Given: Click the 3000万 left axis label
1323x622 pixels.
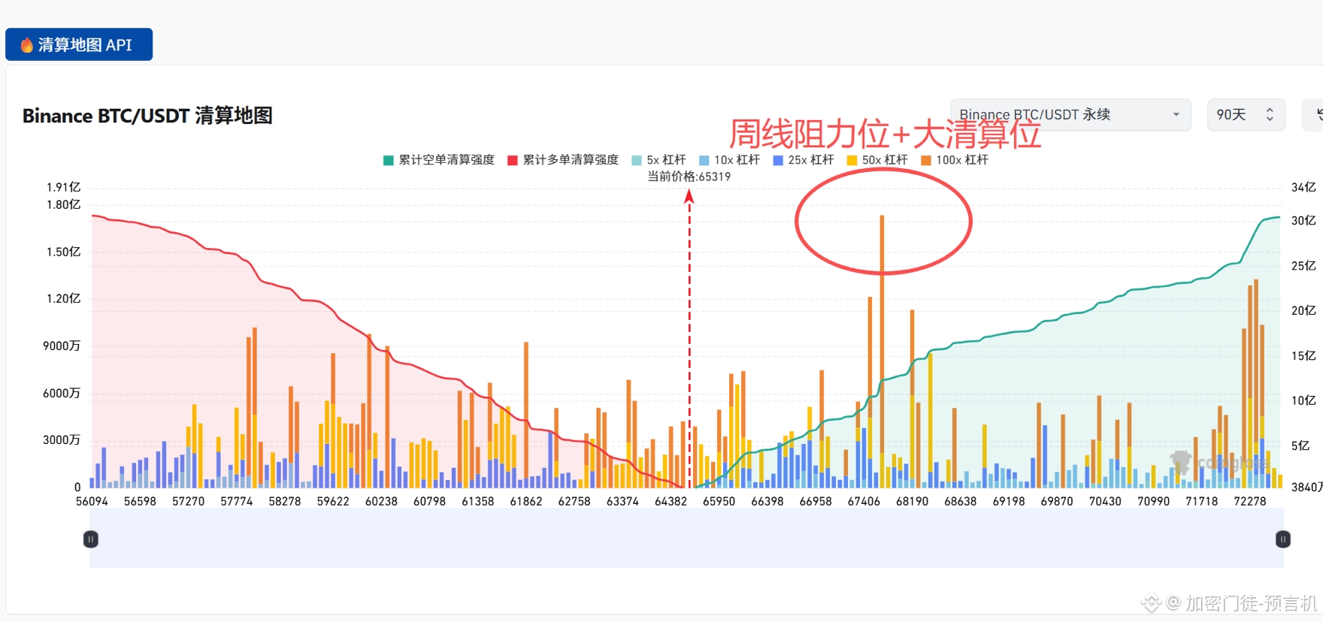Looking at the screenshot, I should coord(62,439).
